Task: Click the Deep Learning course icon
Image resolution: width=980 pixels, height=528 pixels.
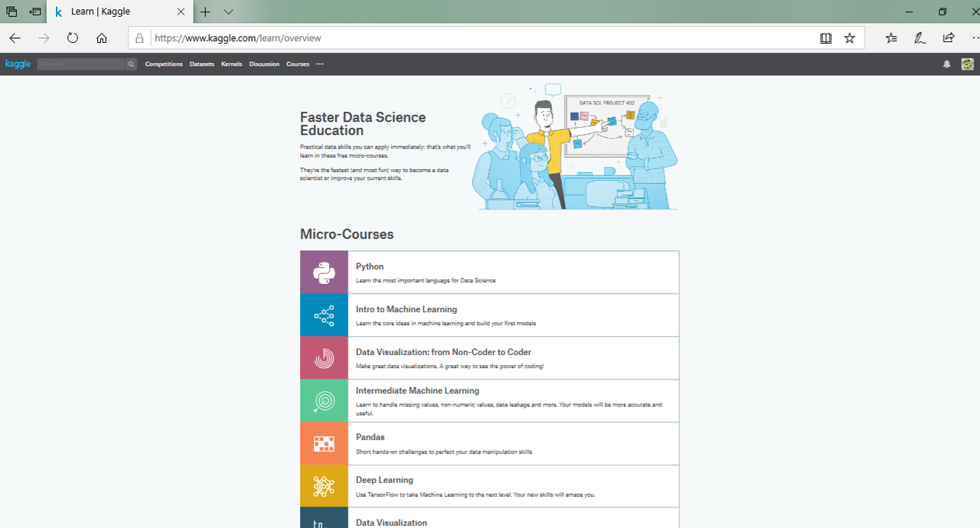Action: 324,487
